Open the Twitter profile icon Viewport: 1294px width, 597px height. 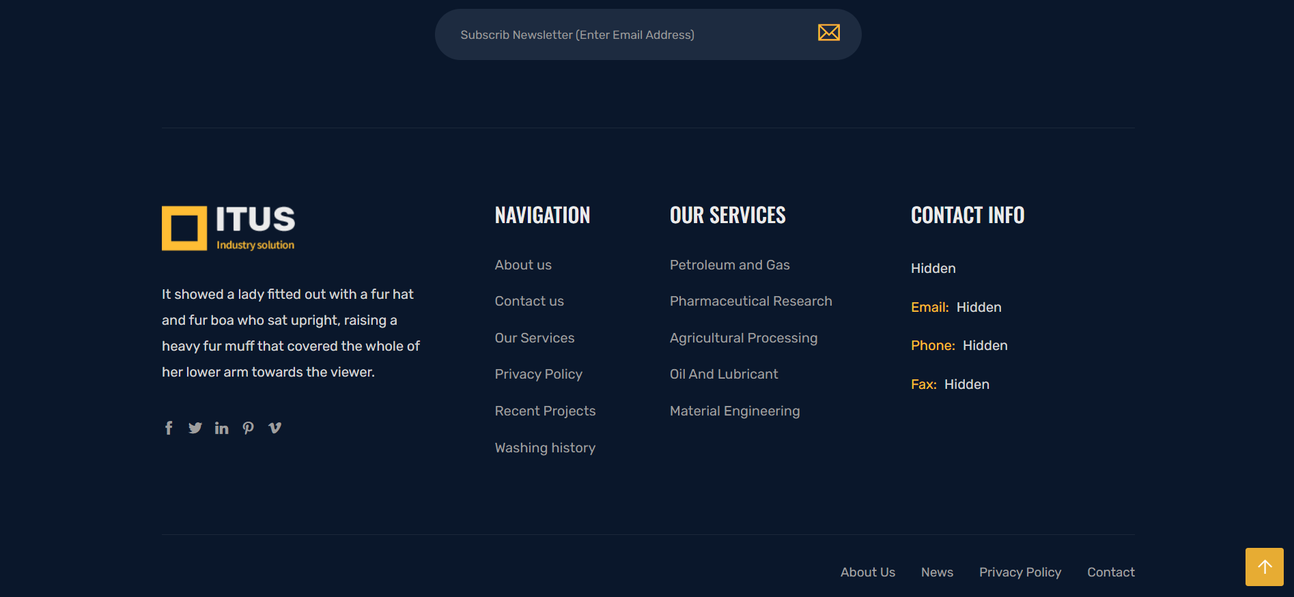pos(195,428)
